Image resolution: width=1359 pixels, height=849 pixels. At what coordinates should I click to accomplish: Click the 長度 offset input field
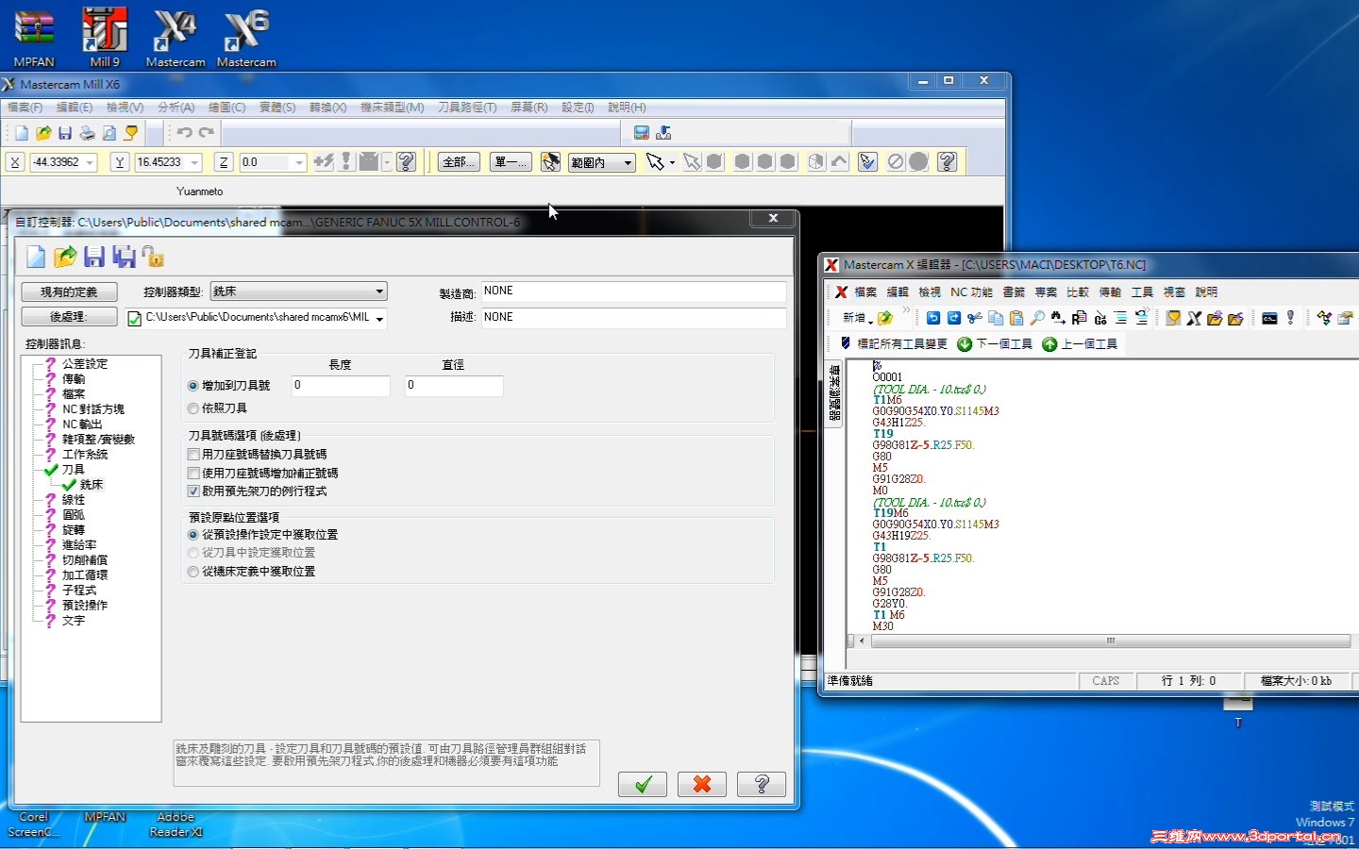tap(340, 386)
